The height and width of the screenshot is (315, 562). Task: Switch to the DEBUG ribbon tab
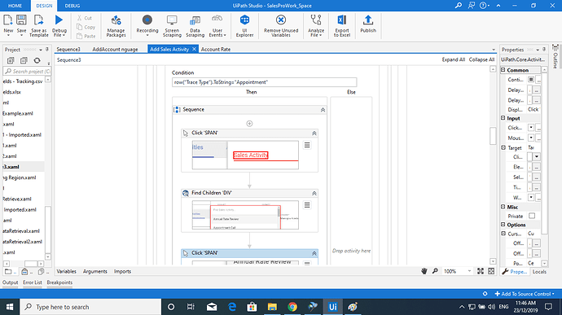click(x=72, y=6)
